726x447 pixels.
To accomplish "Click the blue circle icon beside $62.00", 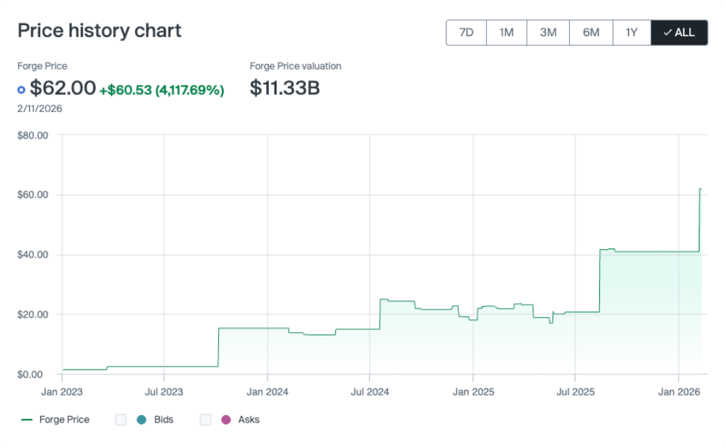I will [22, 89].
